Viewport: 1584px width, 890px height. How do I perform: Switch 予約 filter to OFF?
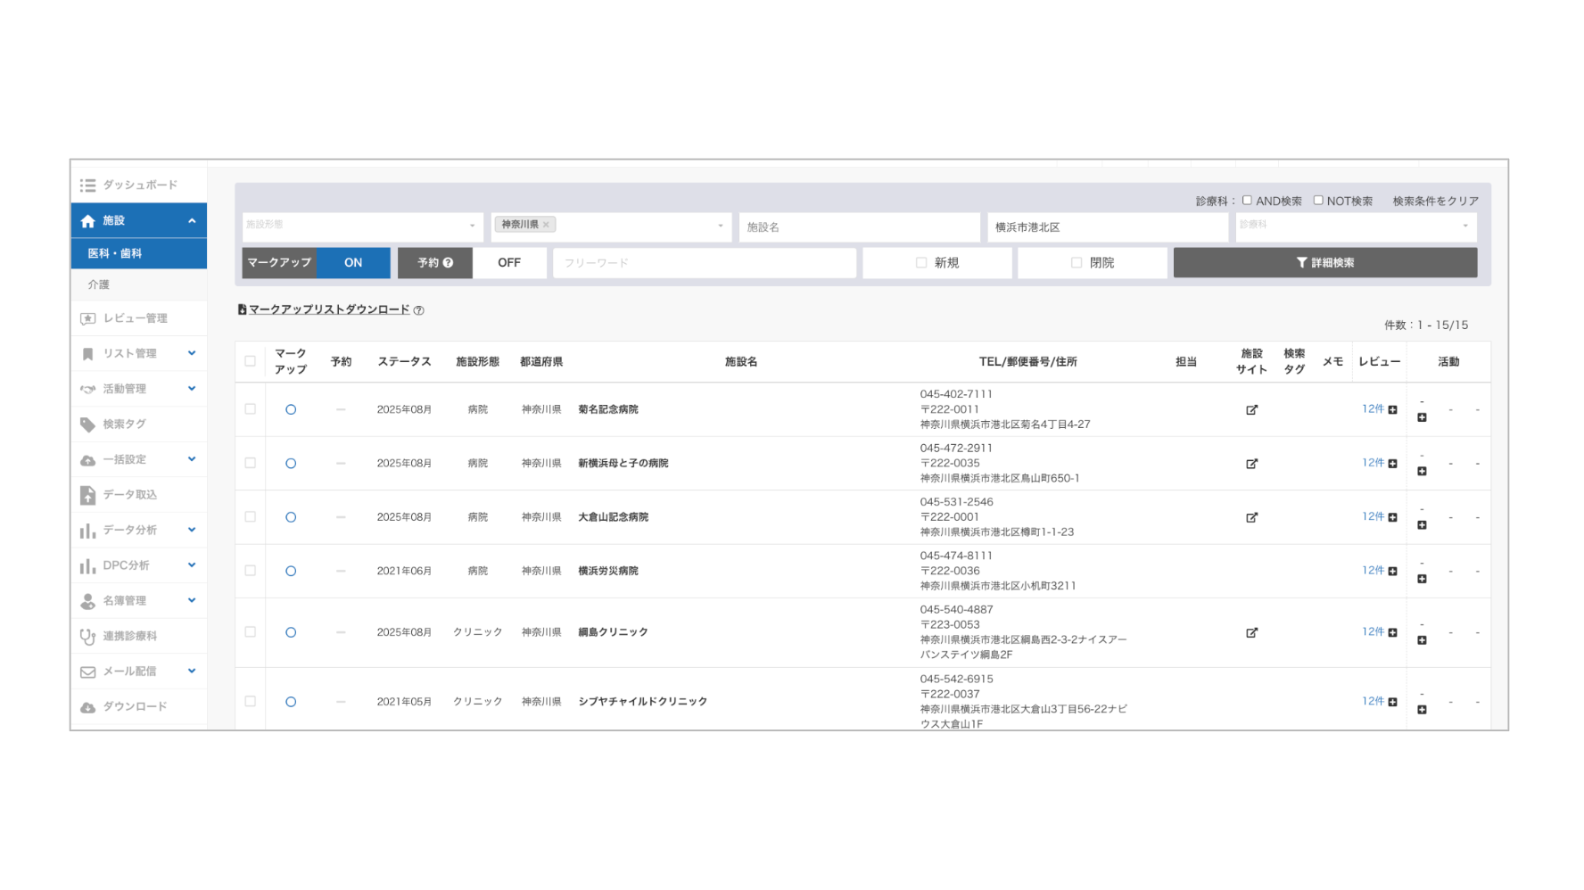[x=509, y=263]
